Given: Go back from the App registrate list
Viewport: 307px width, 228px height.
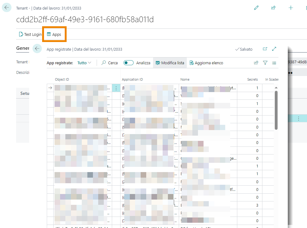Looking at the screenshot, I should pos(37,49).
